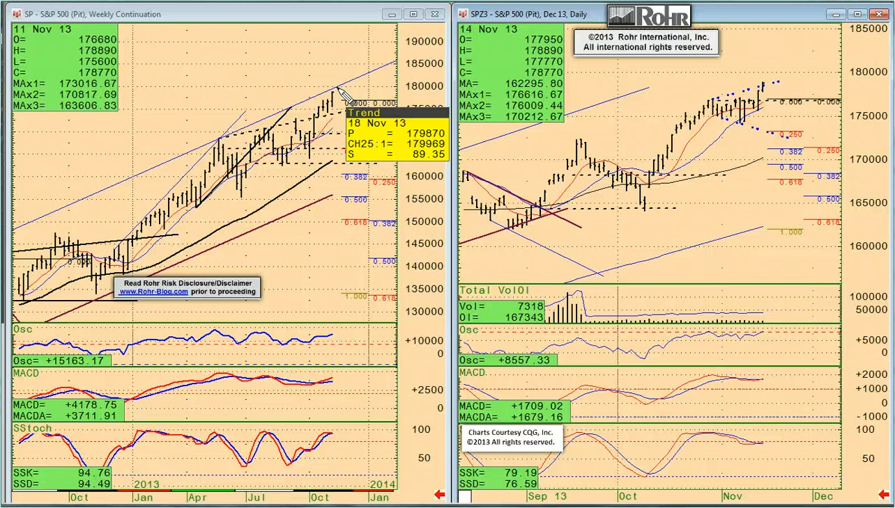The width and height of the screenshot is (895, 508).
Task: Click the Osc label on weekly chart
Action: click(x=22, y=328)
